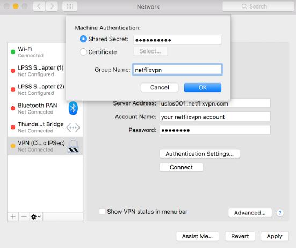
Task: Click the Server Address field
Action: [215, 103]
